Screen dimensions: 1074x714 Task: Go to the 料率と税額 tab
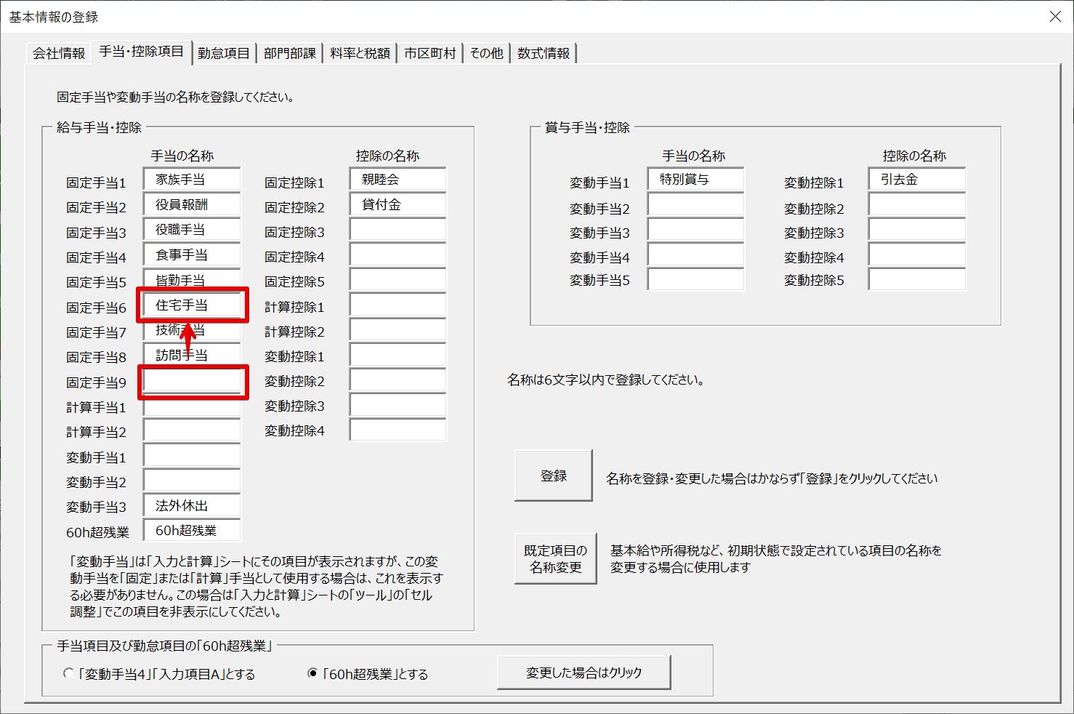(x=360, y=53)
